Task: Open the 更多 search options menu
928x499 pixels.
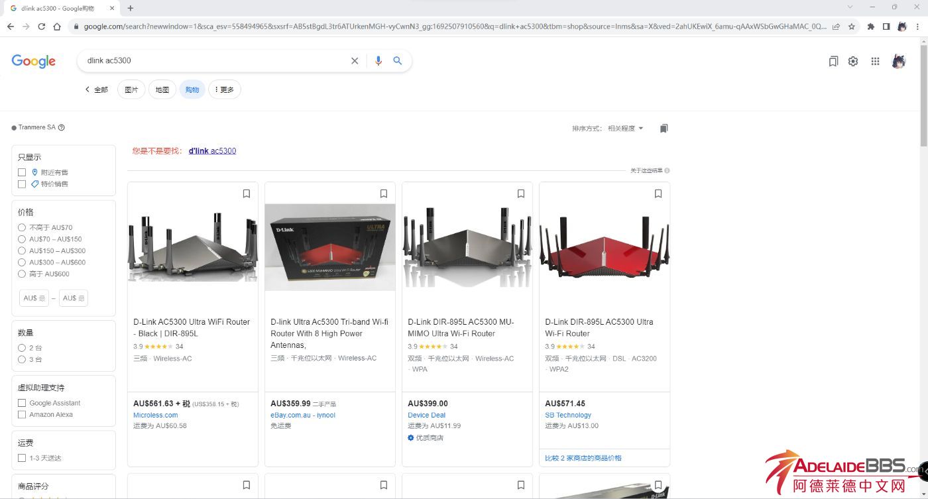Action: (x=225, y=89)
